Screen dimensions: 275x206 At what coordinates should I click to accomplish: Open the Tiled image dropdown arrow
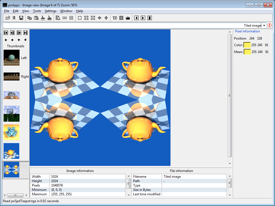tap(264, 26)
